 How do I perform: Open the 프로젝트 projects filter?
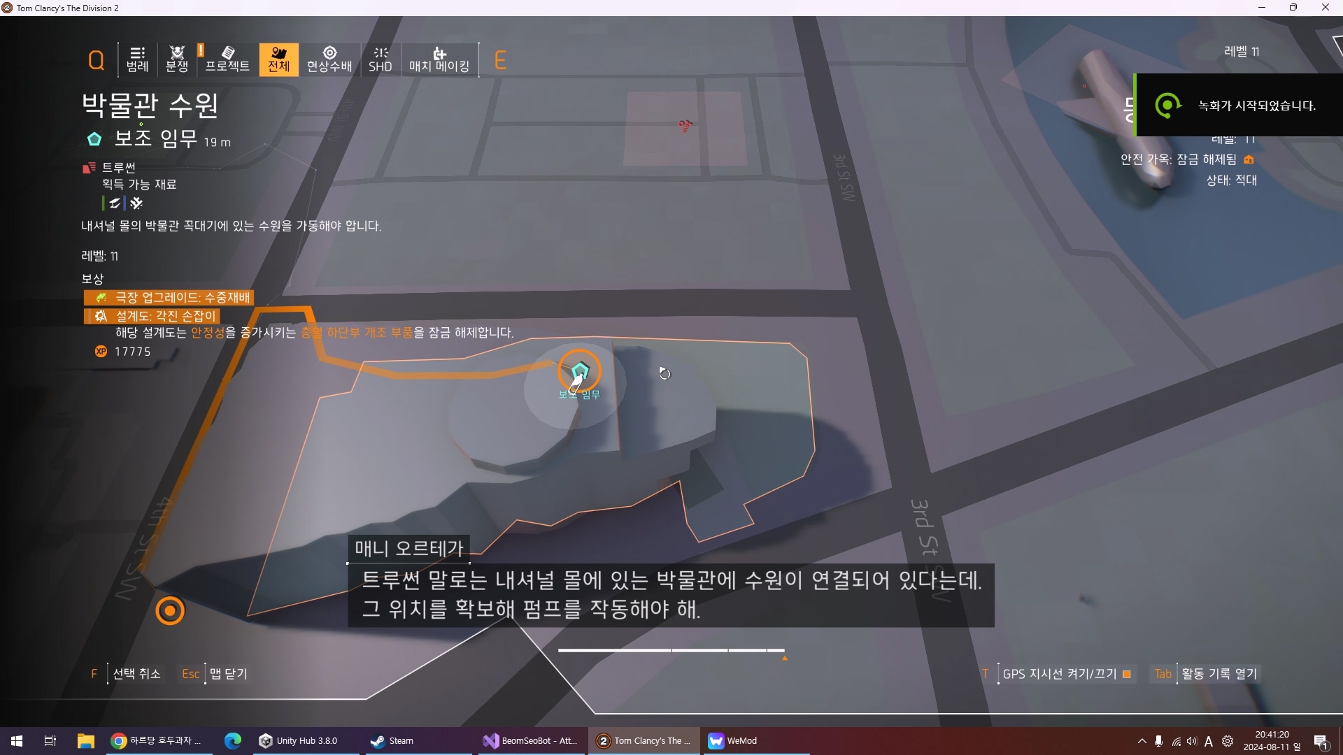pos(227,59)
